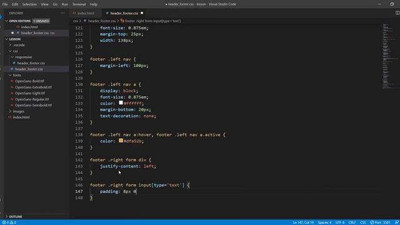The width and height of the screenshot is (400, 225).
Task: Click Port: 5501 Live Server status
Action: (x=381, y=222)
